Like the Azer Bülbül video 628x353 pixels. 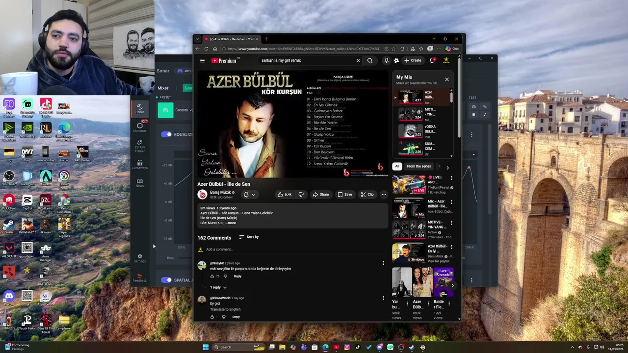285,195
